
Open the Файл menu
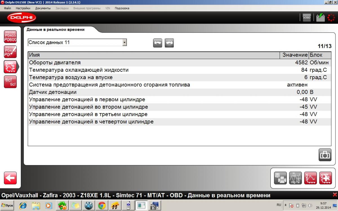(8, 8)
